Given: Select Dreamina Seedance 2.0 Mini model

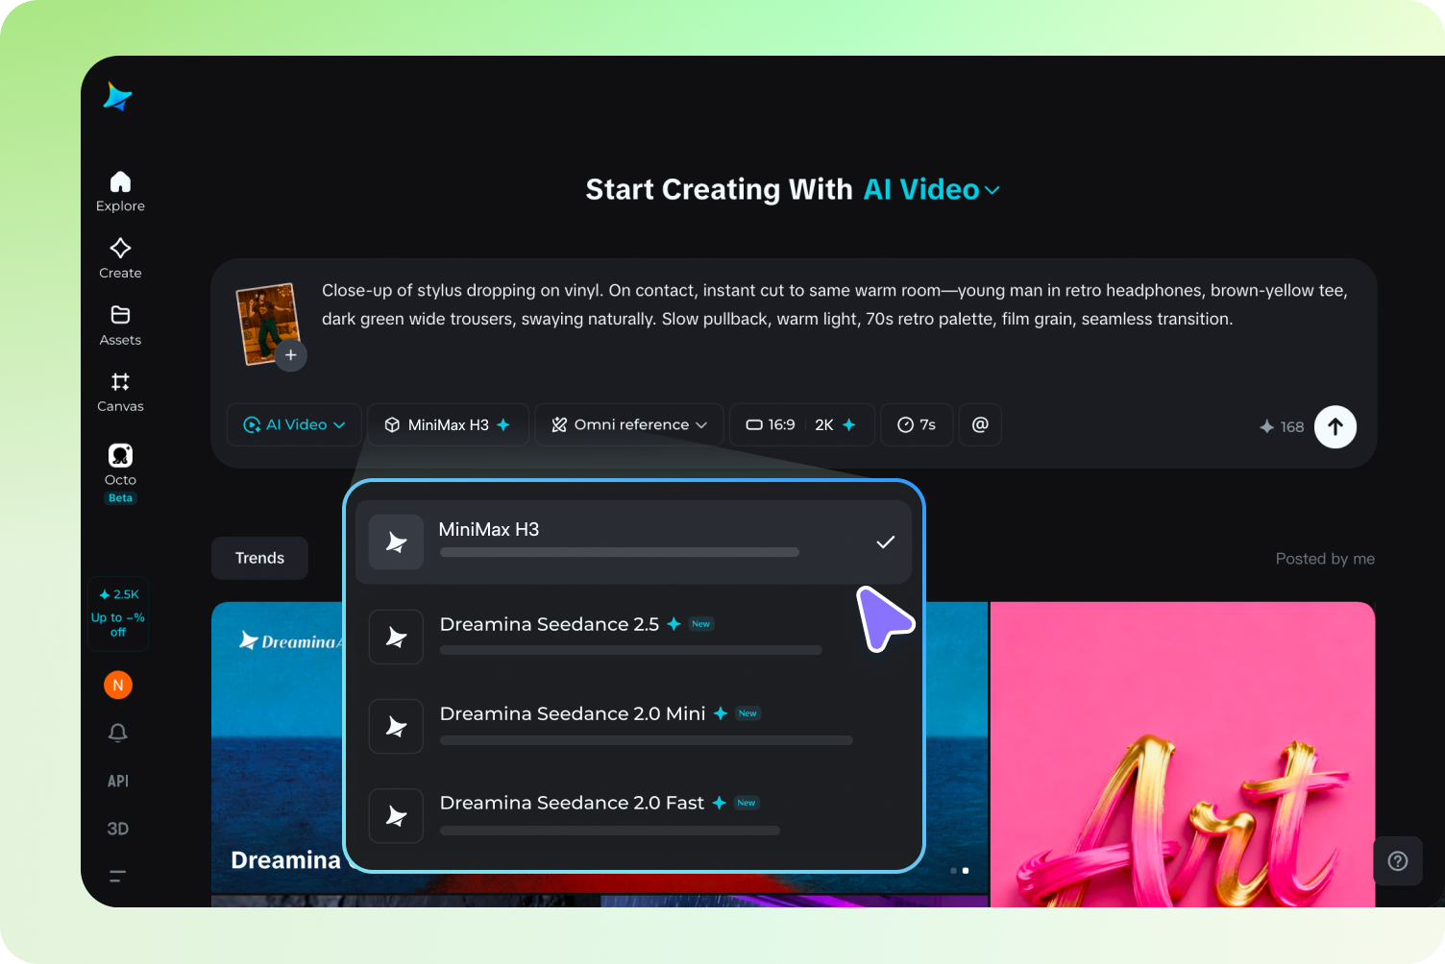Looking at the screenshot, I should [x=633, y=726].
